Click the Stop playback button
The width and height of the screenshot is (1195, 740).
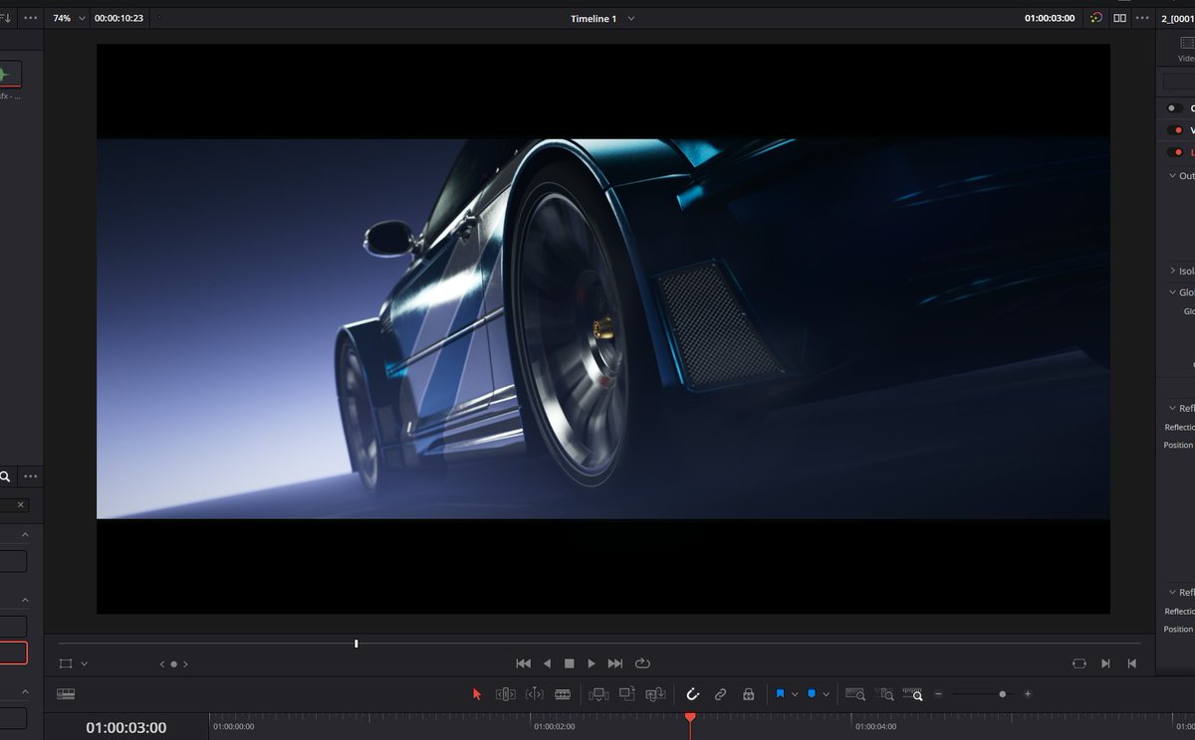[569, 662]
